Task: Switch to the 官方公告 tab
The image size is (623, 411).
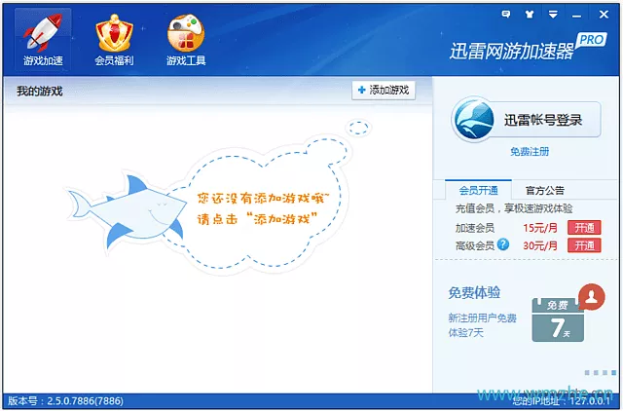Action: pos(545,190)
